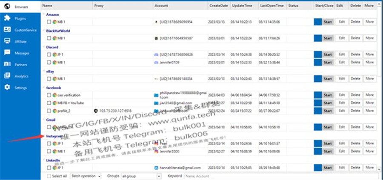Tick checkbox for Discord MB 1 profile
This screenshot has height=180, width=383.
coord(49,62)
